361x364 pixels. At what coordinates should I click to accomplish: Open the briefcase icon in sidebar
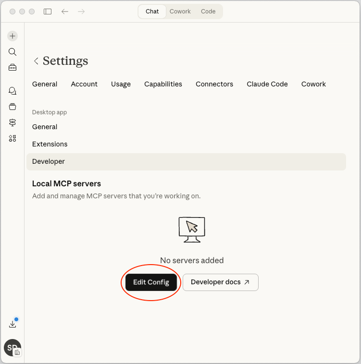(12, 68)
